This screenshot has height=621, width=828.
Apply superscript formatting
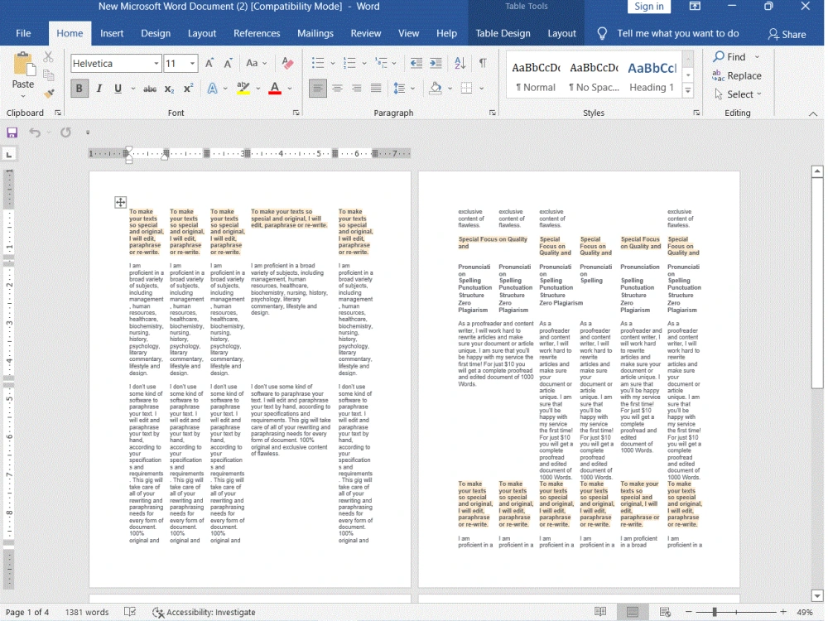188,89
